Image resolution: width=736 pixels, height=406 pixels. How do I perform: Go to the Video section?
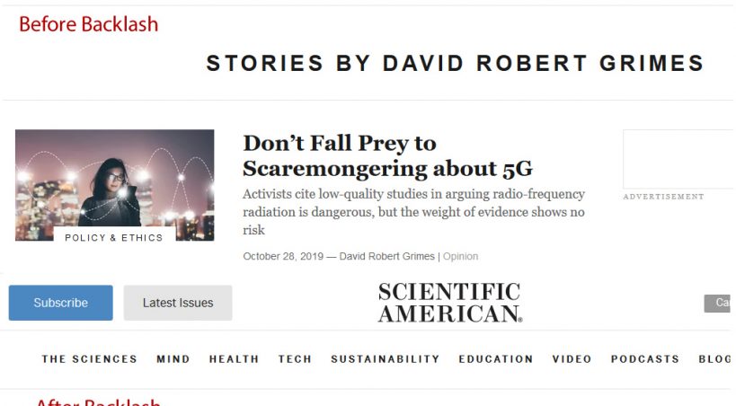572,359
